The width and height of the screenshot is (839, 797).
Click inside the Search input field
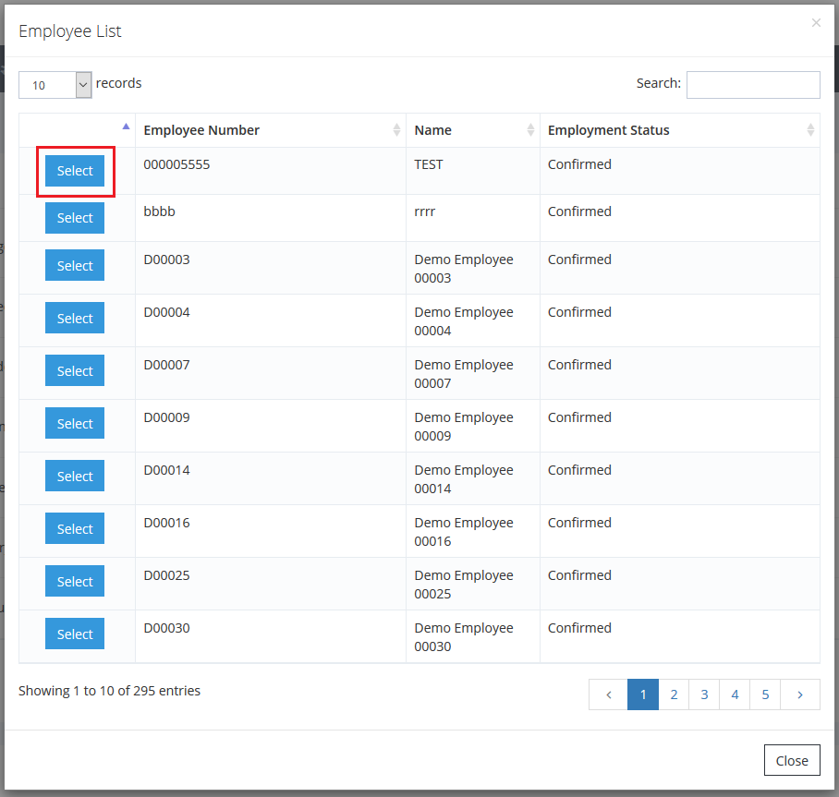[752, 84]
